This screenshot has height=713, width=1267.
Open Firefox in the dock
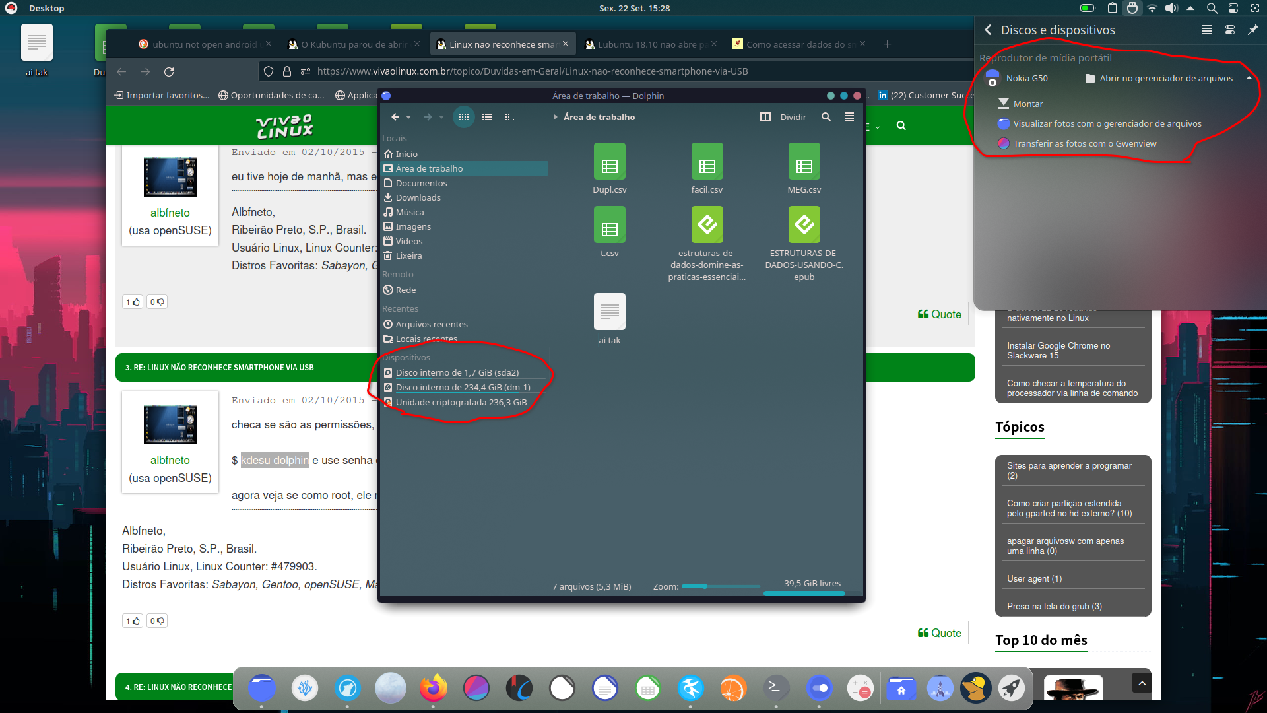pyautogui.click(x=433, y=689)
